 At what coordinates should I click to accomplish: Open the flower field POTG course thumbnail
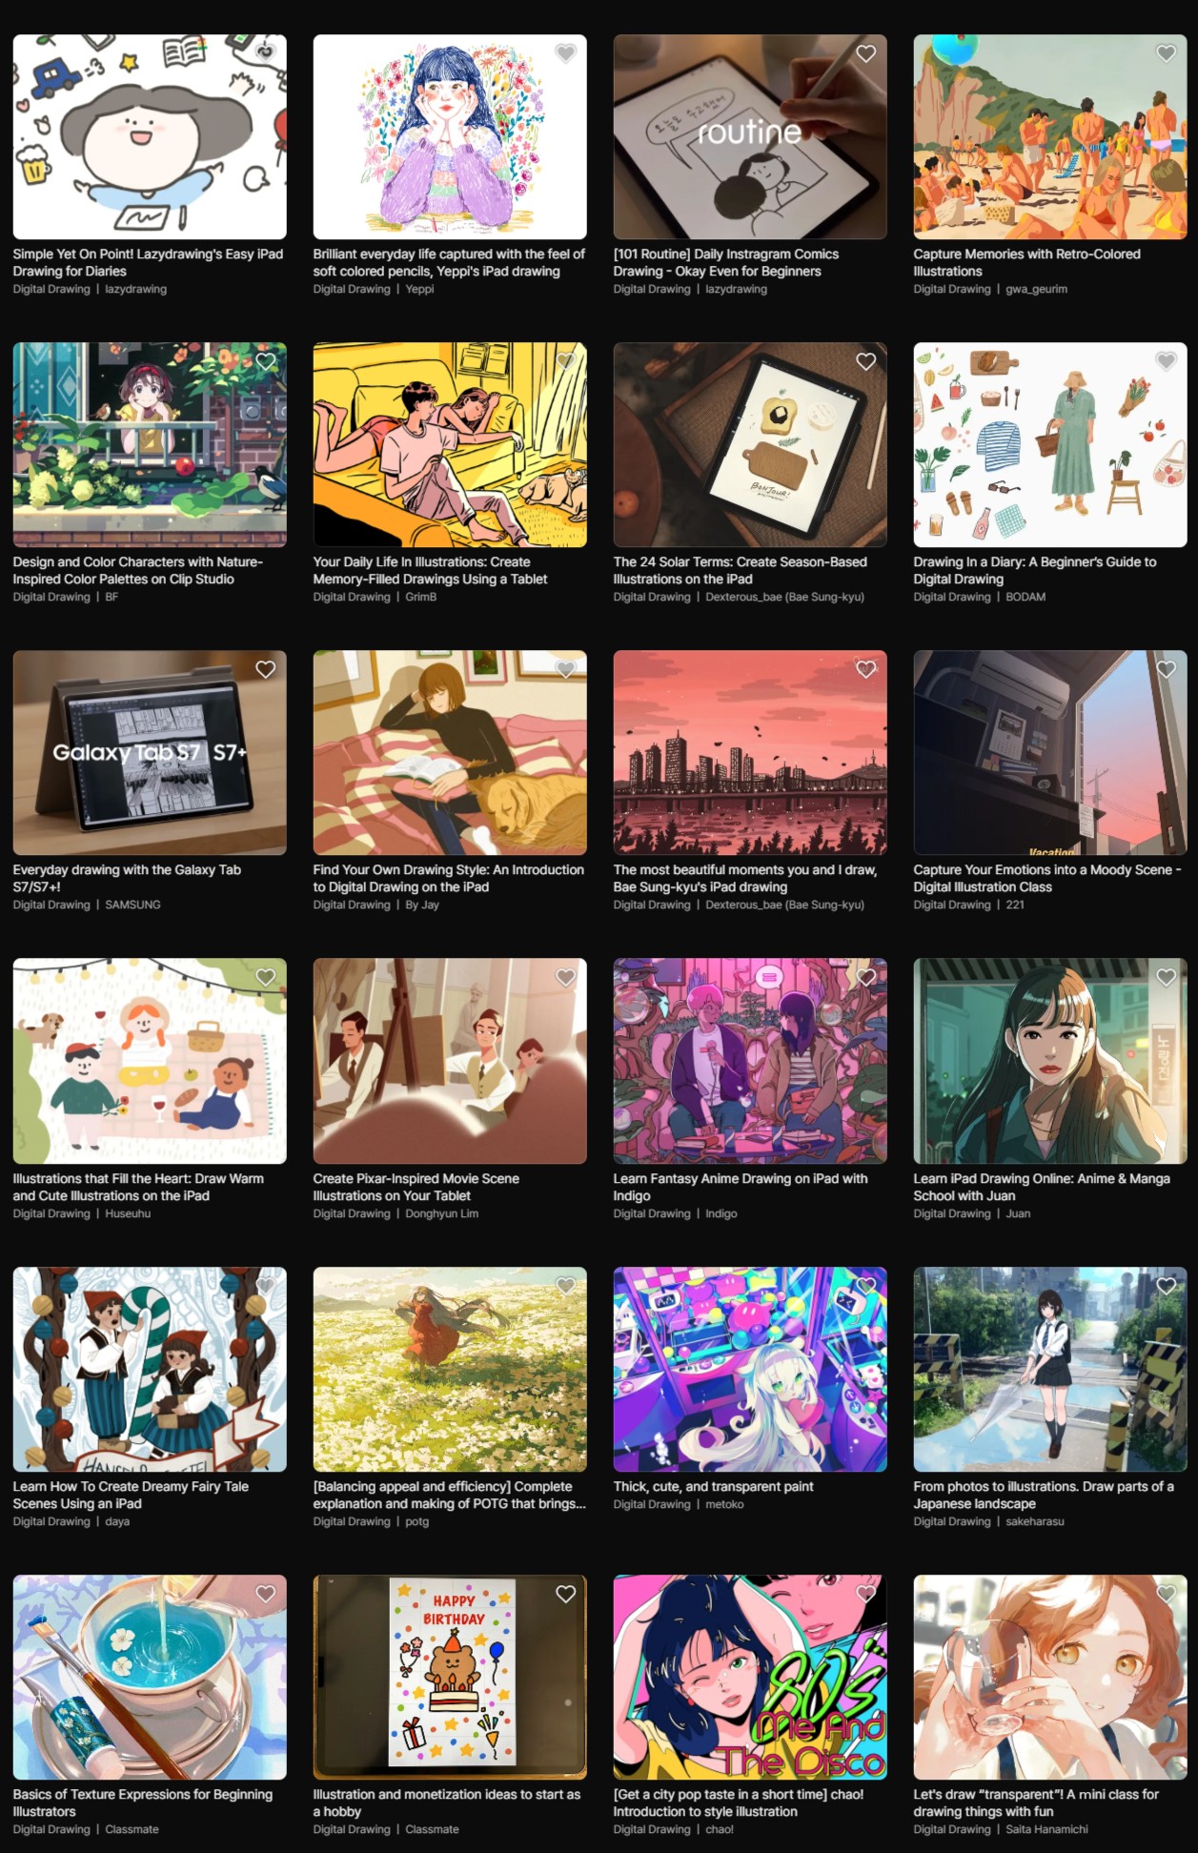450,1369
